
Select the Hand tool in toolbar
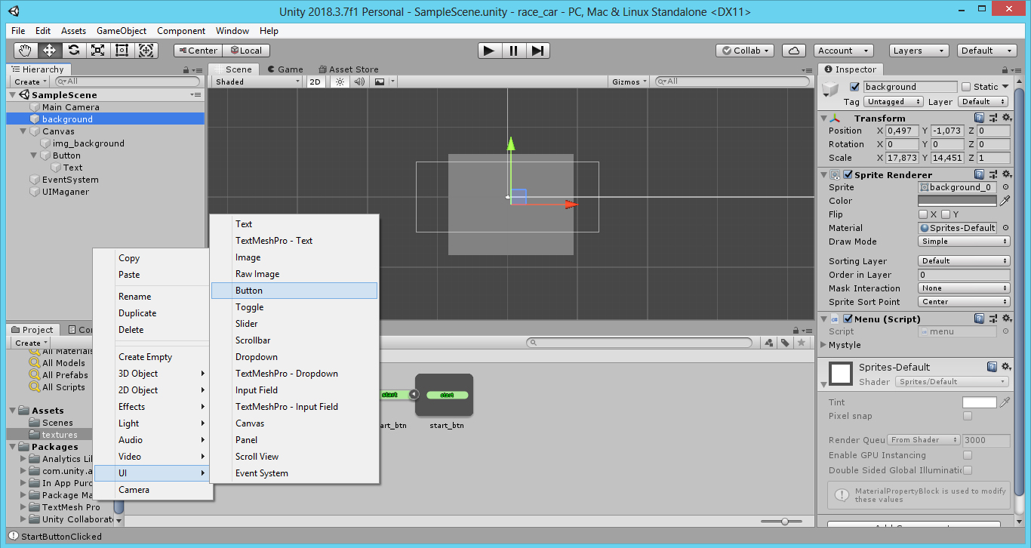[x=25, y=51]
